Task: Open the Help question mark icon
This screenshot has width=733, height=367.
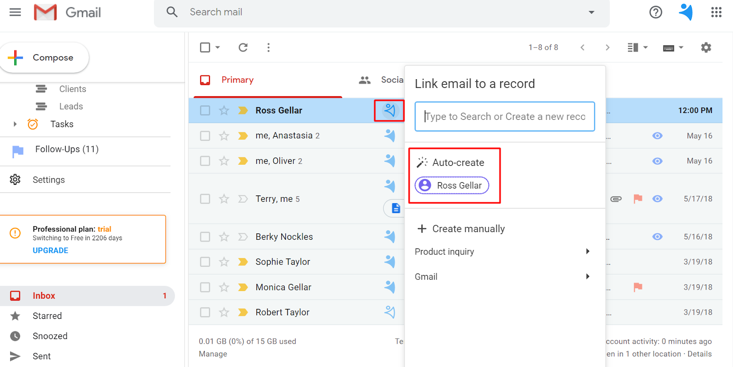Action: (x=656, y=12)
